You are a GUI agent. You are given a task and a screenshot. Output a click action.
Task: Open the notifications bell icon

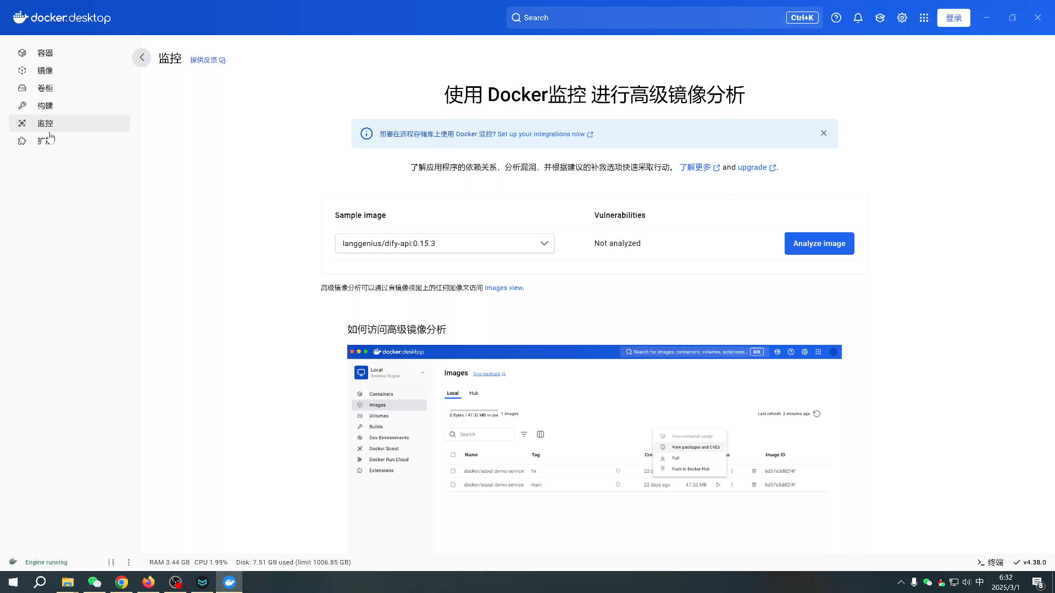click(858, 18)
